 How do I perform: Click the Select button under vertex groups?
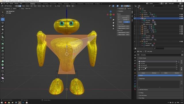point(166,73)
